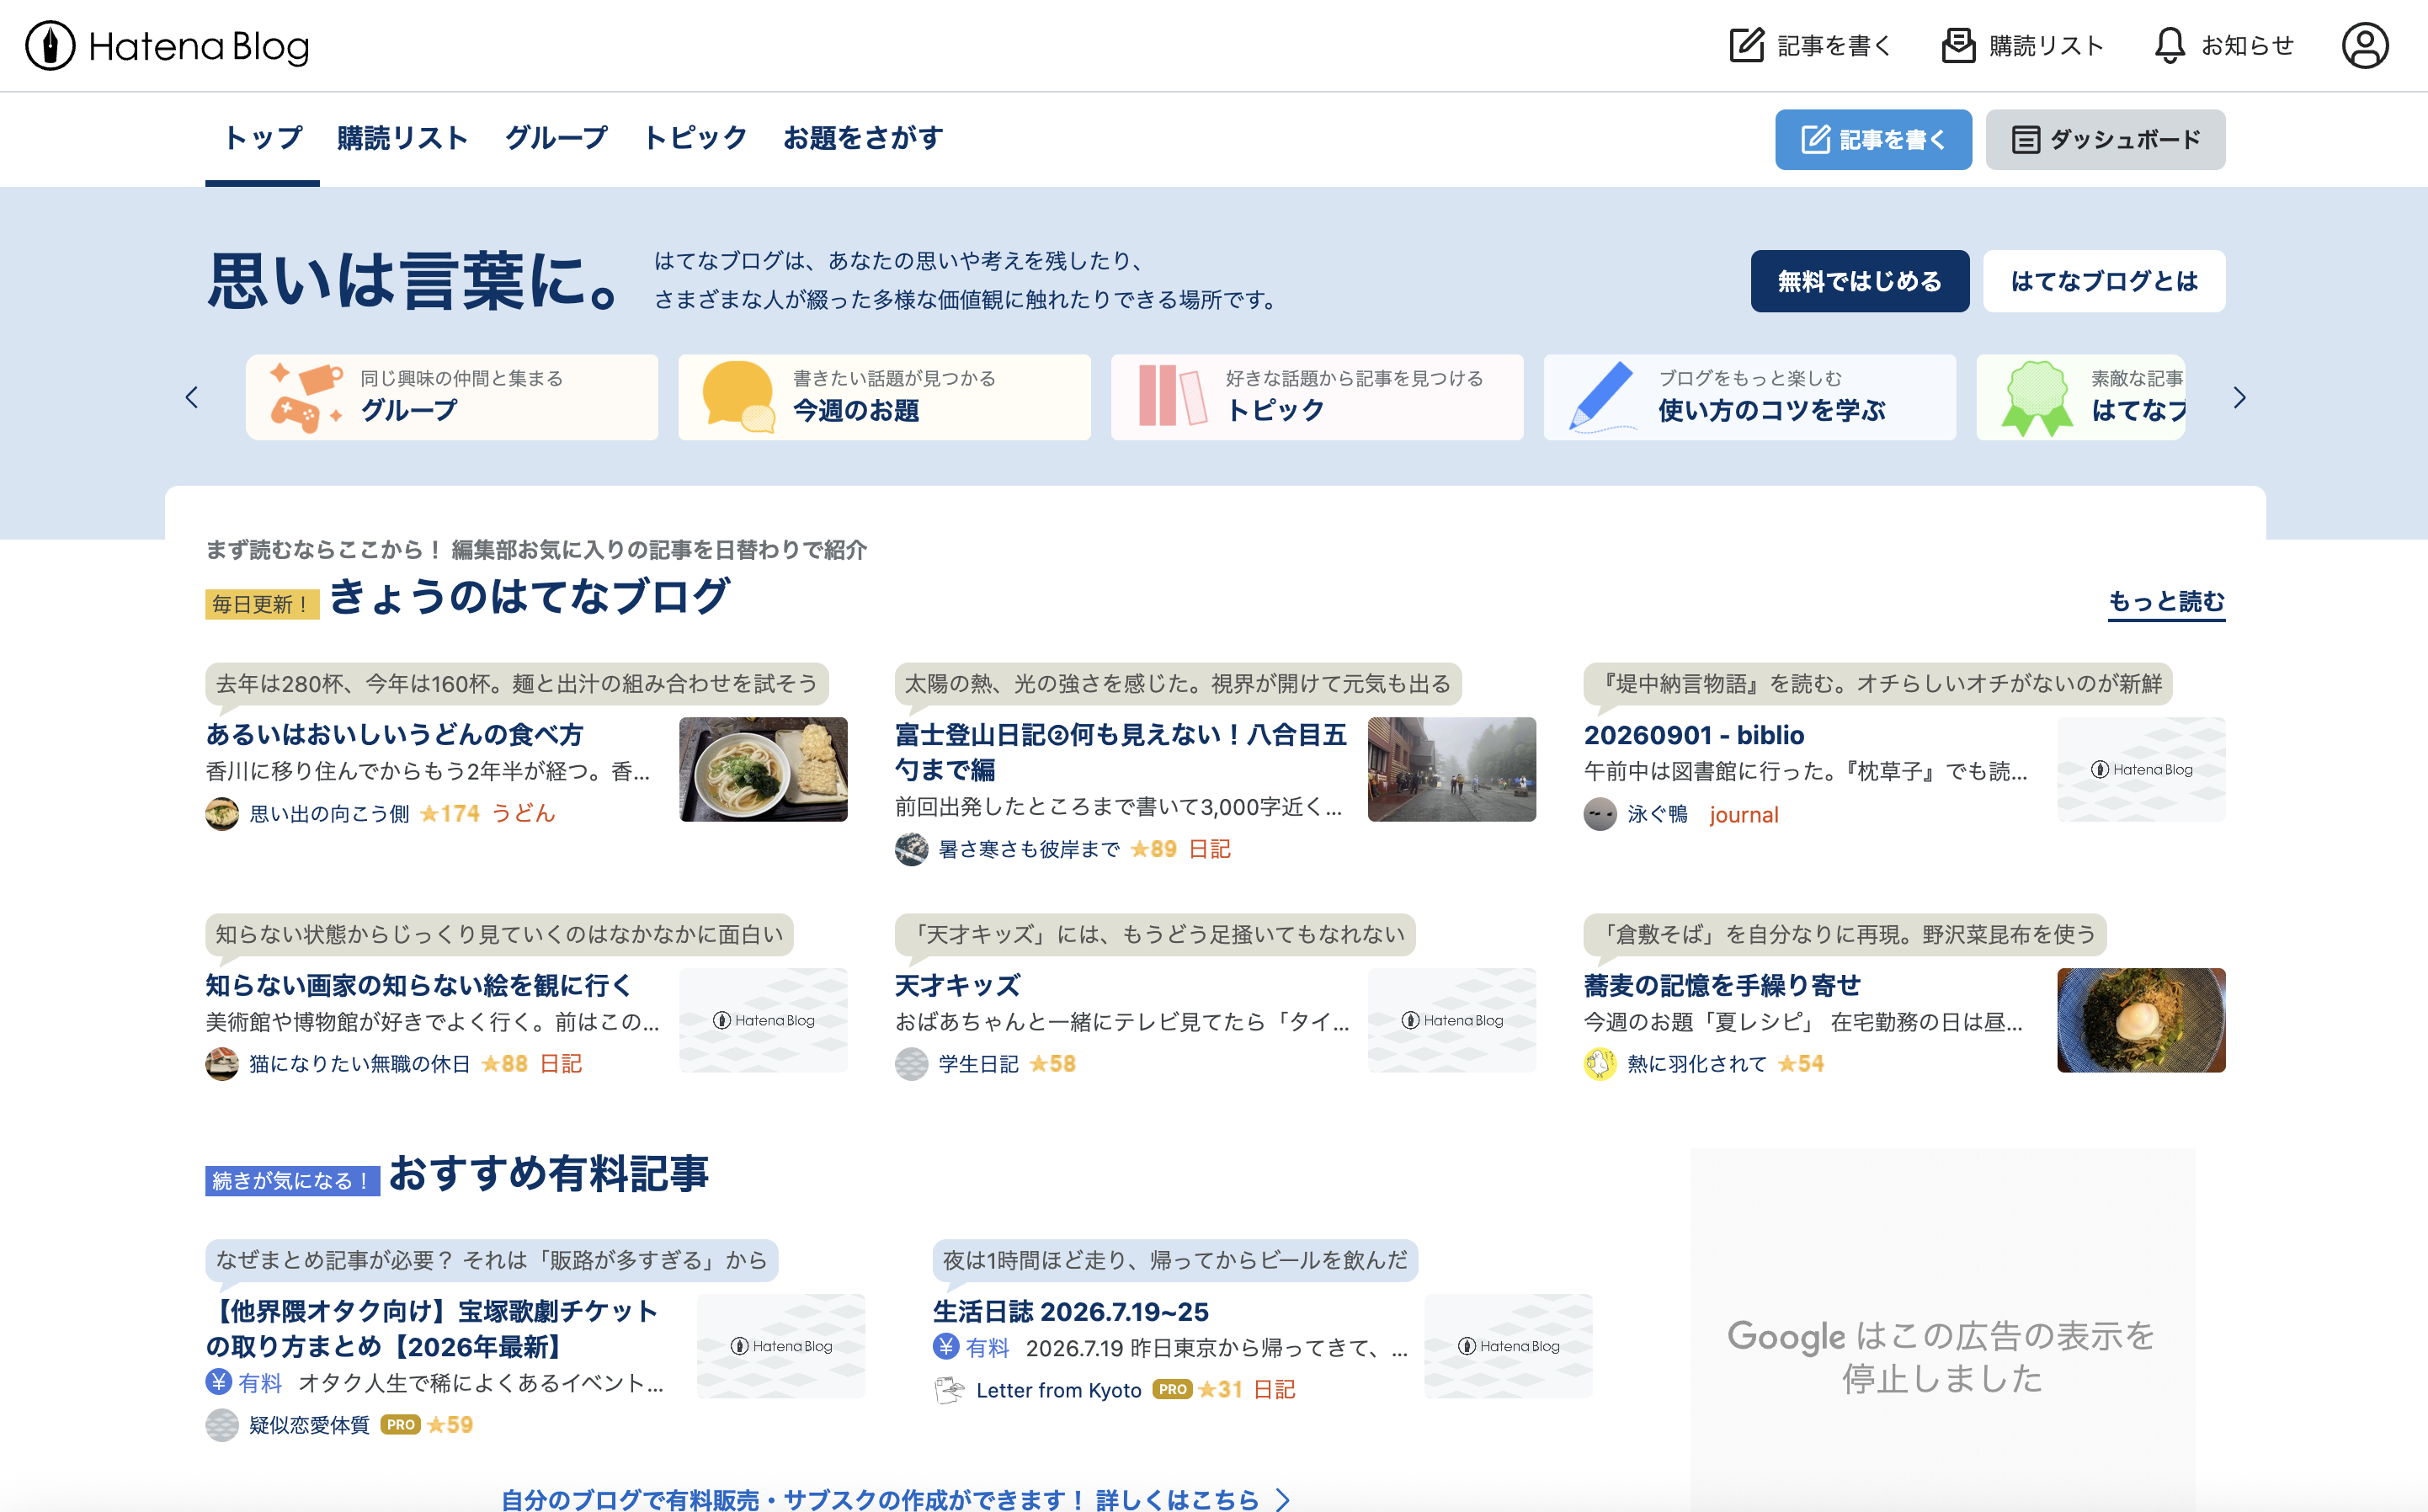Screen dimensions: 2428x1512
Task: Open the お題をさがす tab
Action: (x=863, y=139)
